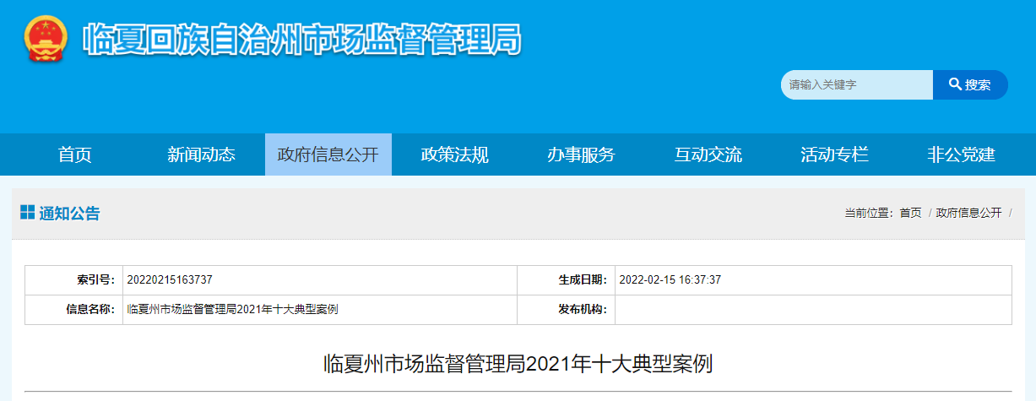Open the 办事服务 navigation tab
Screen dimensions: 1036x401
coord(582,154)
